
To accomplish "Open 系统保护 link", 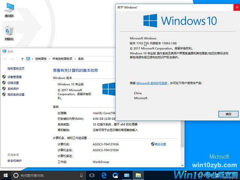I will (x=13, y=88).
